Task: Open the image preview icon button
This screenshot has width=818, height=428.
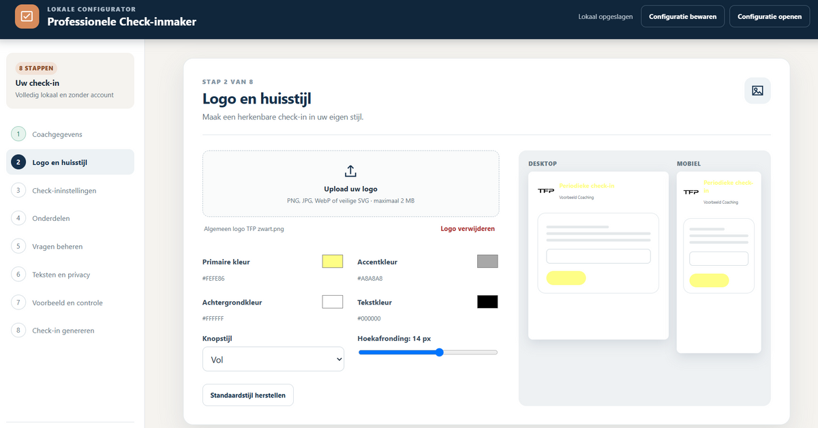Action: tap(757, 91)
